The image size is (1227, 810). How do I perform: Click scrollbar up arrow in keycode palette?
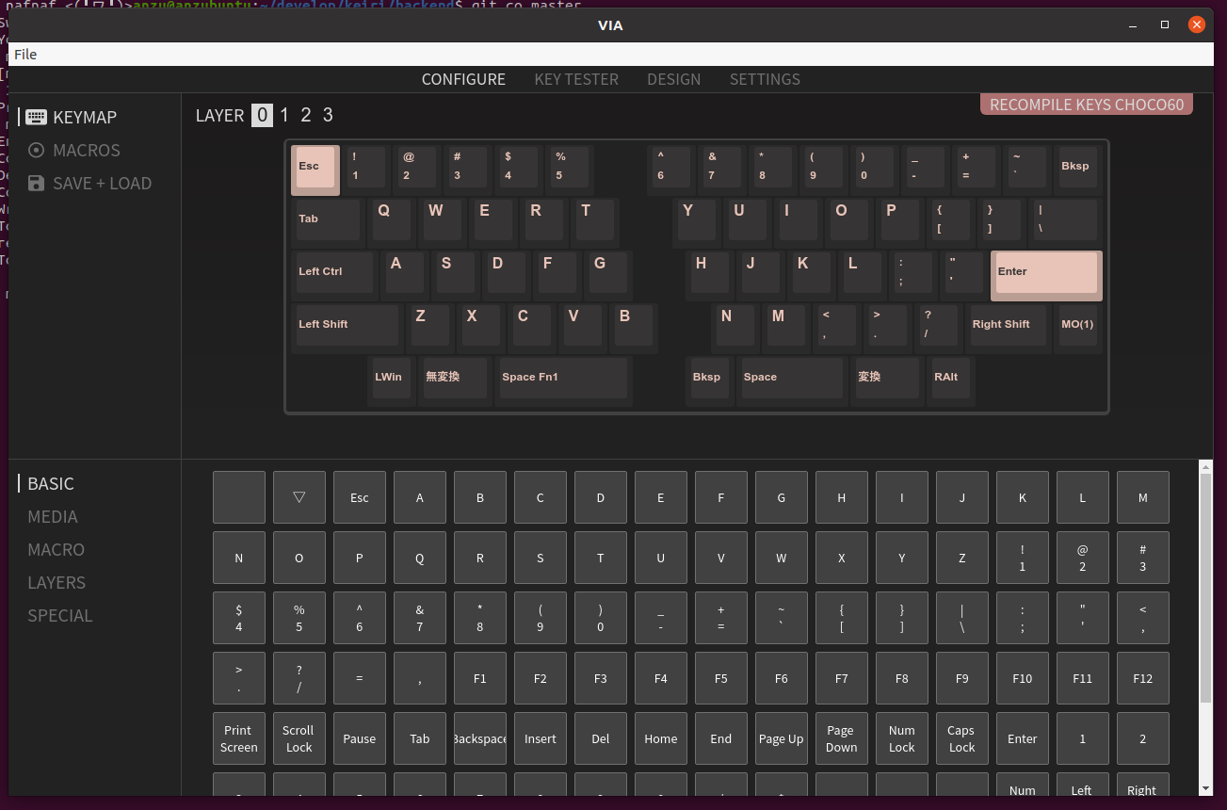pyautogui.click(x=1206, y=466)
